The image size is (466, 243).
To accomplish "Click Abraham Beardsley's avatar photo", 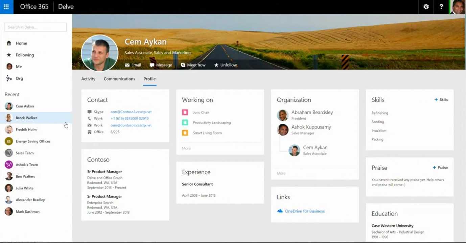I will click(283, 115).
